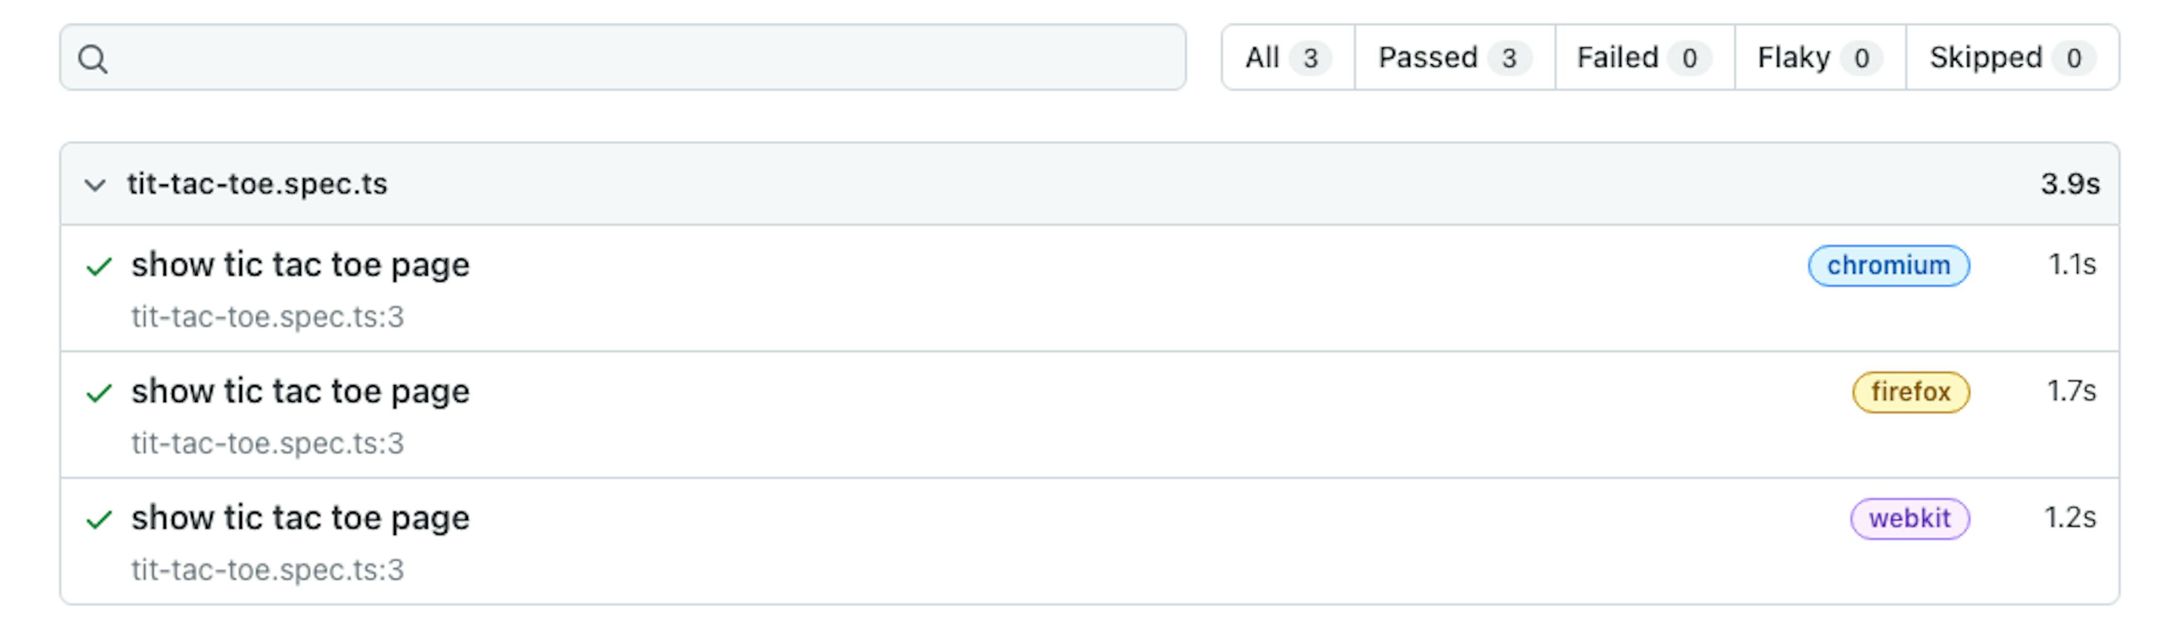
Task: Open the webkit 'show tic tac toe page' test
Action: [x=300, y=517]
